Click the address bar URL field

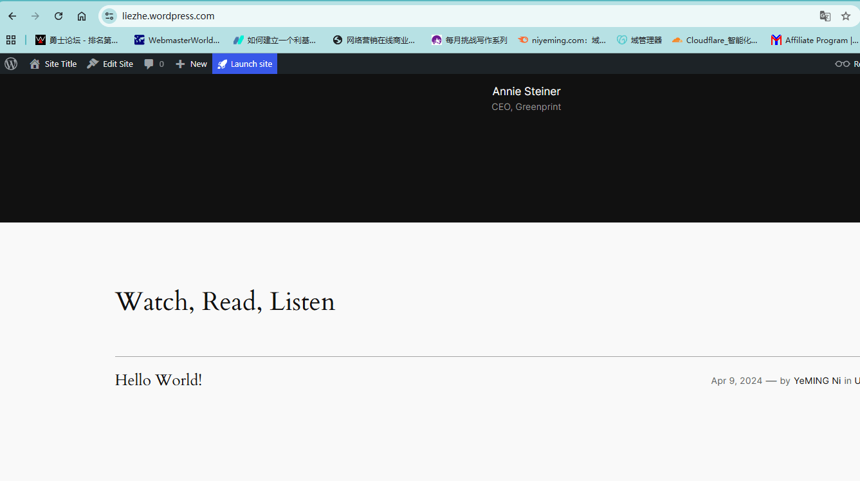coord(450,16)
